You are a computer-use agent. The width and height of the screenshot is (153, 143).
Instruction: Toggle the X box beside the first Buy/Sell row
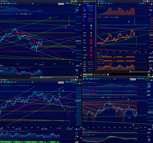pyautogui.click(x=84, y=90)
